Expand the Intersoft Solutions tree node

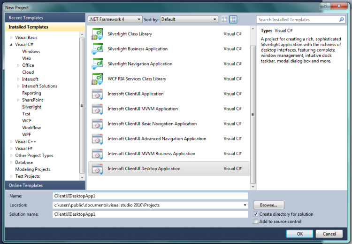18,86
